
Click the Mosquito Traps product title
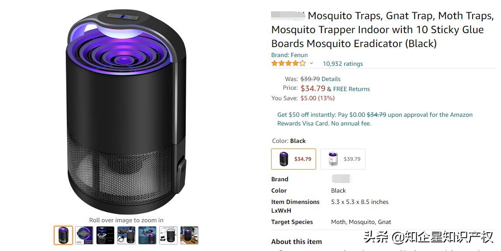(x=383, y=30)
